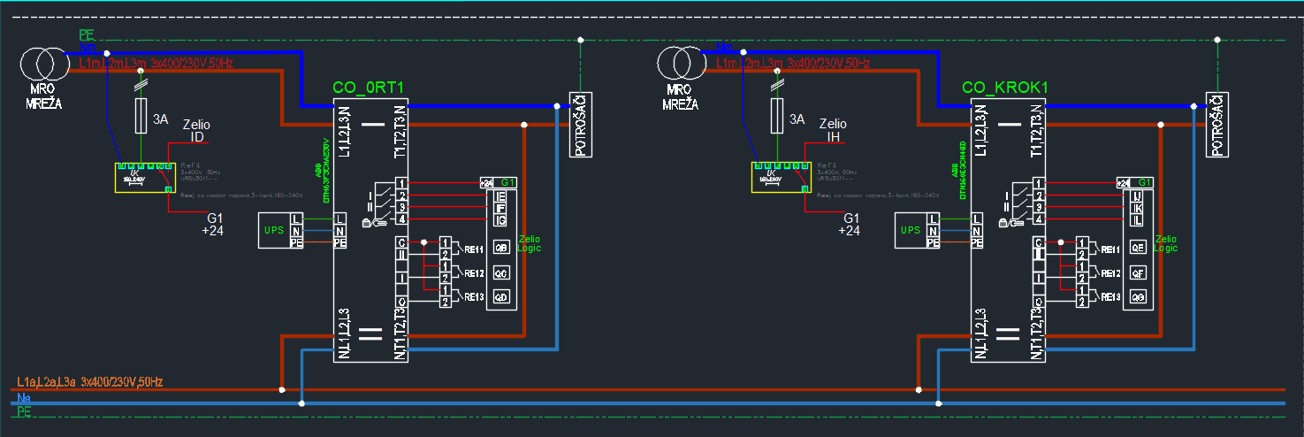
Task: Click the green PE label at top left
Action: pyautogui.click(x=87, y=34)
